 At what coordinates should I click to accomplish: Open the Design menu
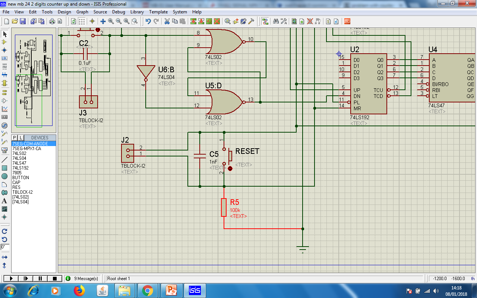click(x=64, y=12)
